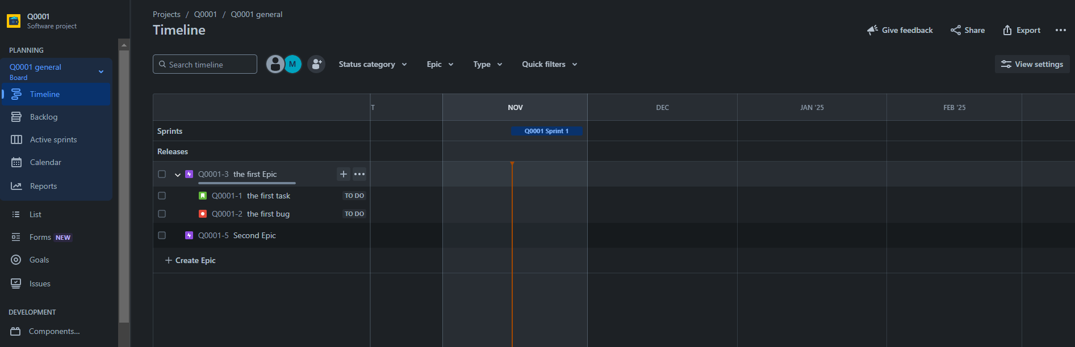Open the Timeline icon in sidebar
Viewport: 1075px width, 347px height.
[16, 94]
